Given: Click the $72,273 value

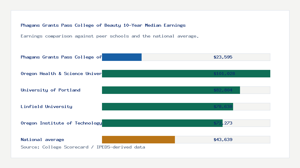Looking at the screenshot, I should 223,123.
